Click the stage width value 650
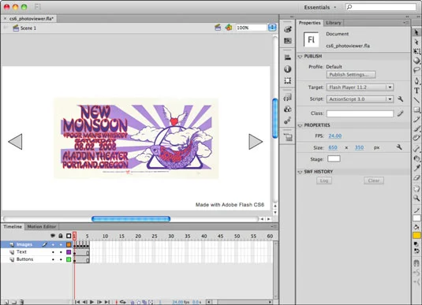422x305 pixels. (333, 147)
